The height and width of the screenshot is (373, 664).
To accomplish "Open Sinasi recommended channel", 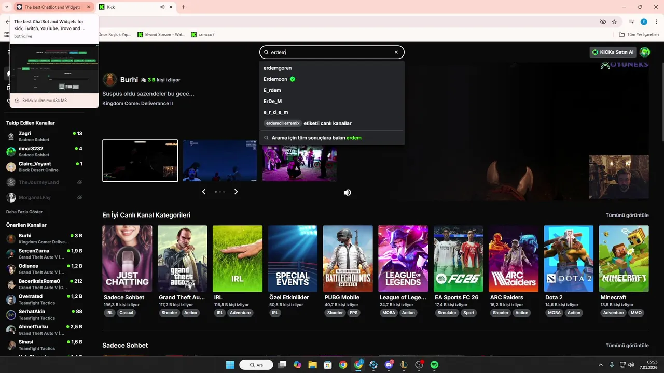I will 44,345.
